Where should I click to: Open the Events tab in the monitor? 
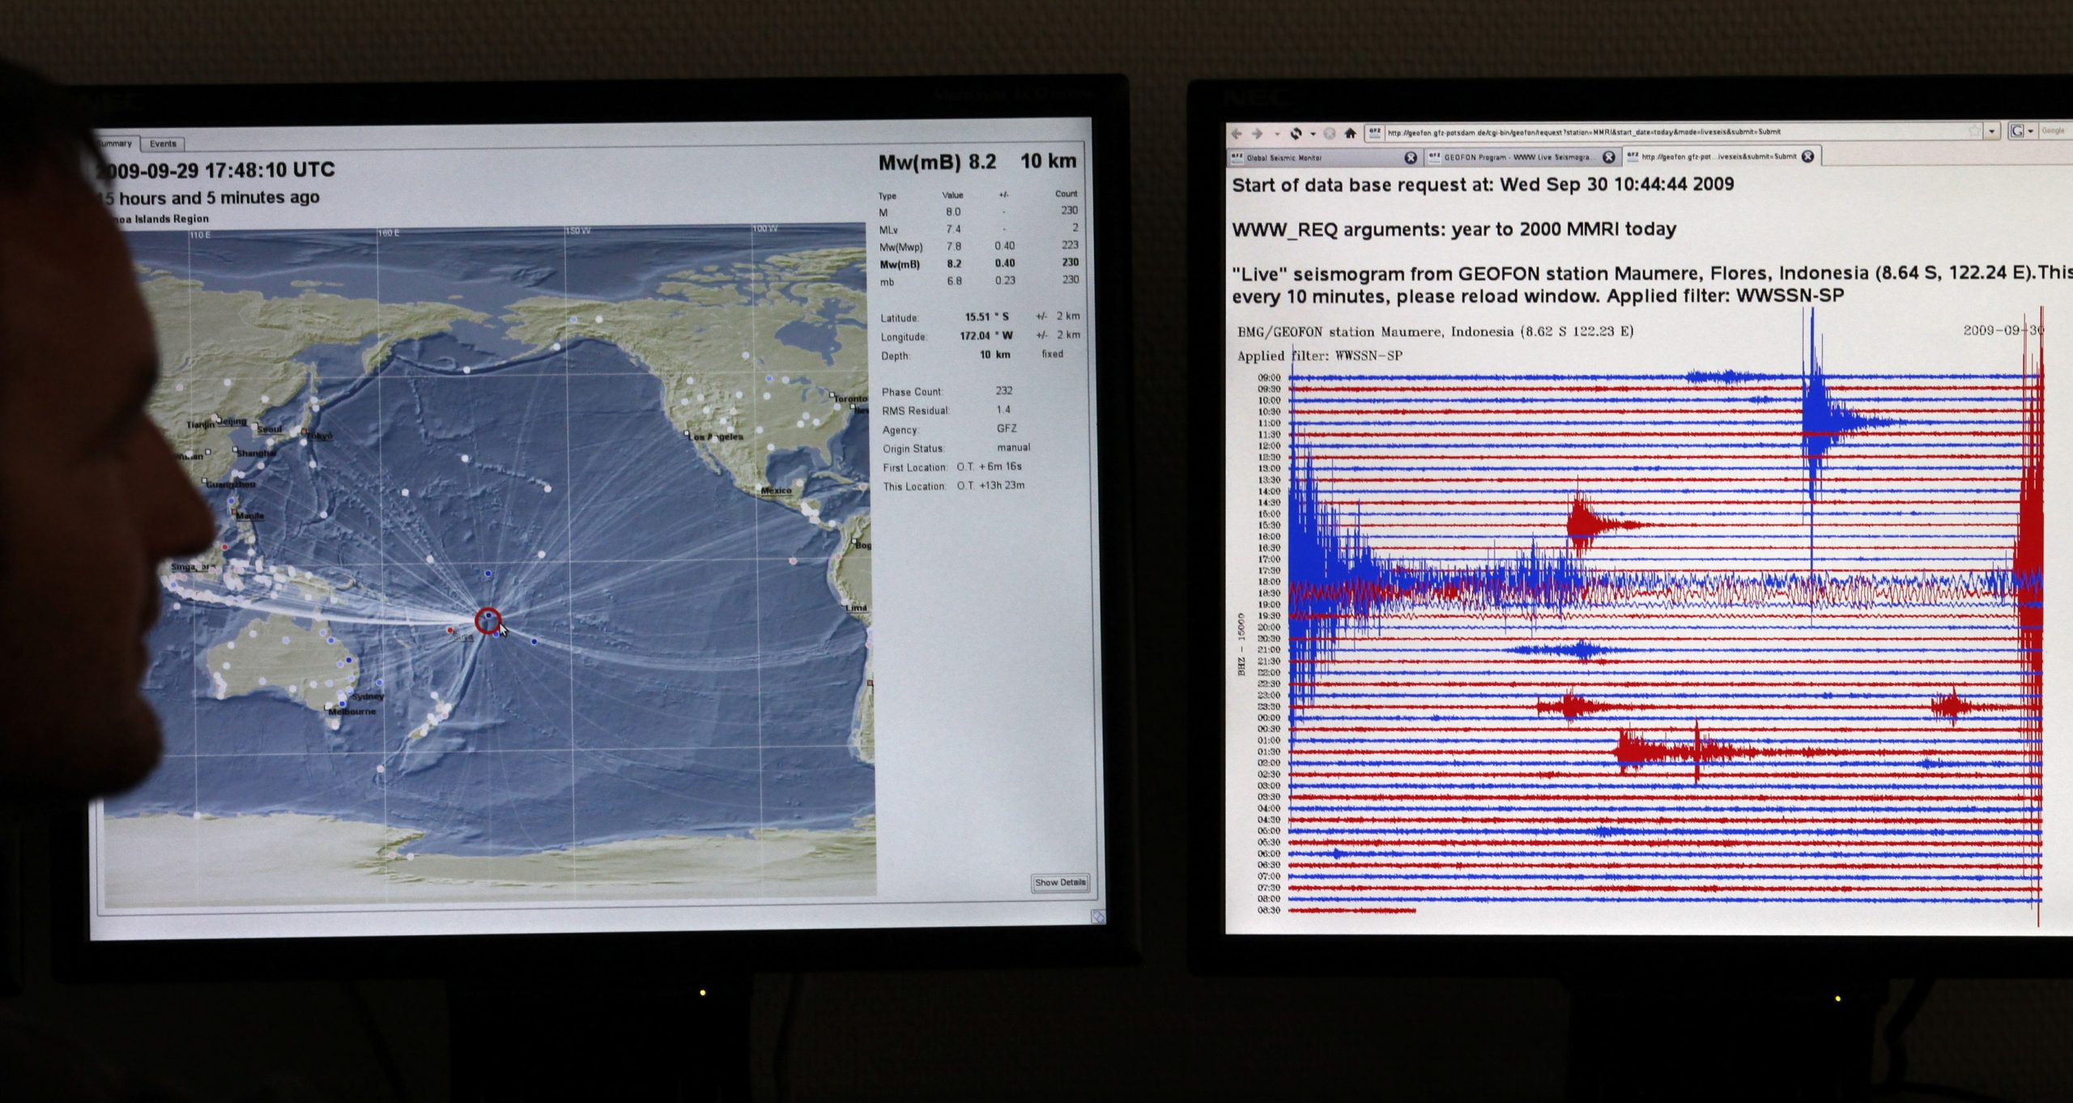coord(163,144)
